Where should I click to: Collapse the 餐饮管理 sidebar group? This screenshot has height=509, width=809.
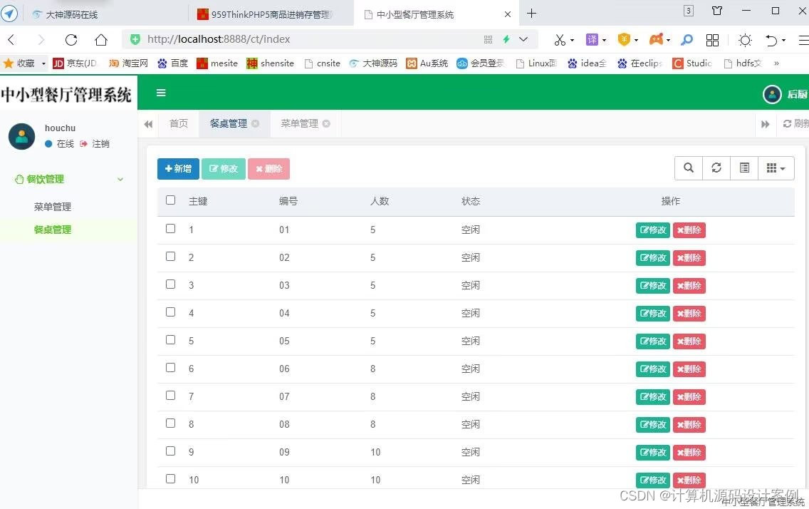(68, 179)
